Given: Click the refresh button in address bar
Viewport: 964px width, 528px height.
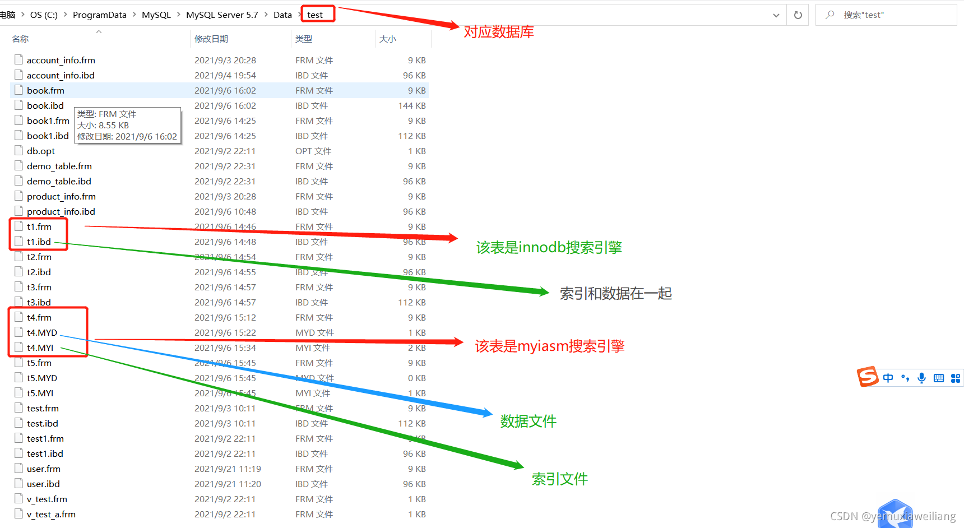Looking at the screenshot, I should (798, 15).
